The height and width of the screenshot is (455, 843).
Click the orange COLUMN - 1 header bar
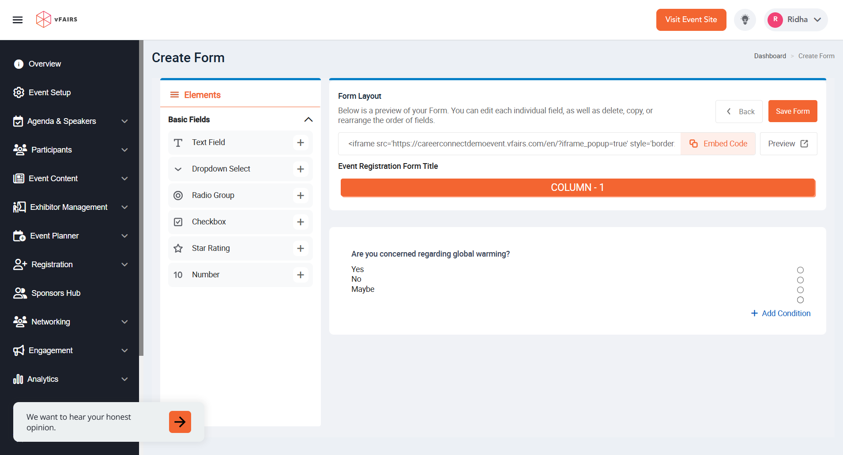pyautogui.click(x=577, y=187)
